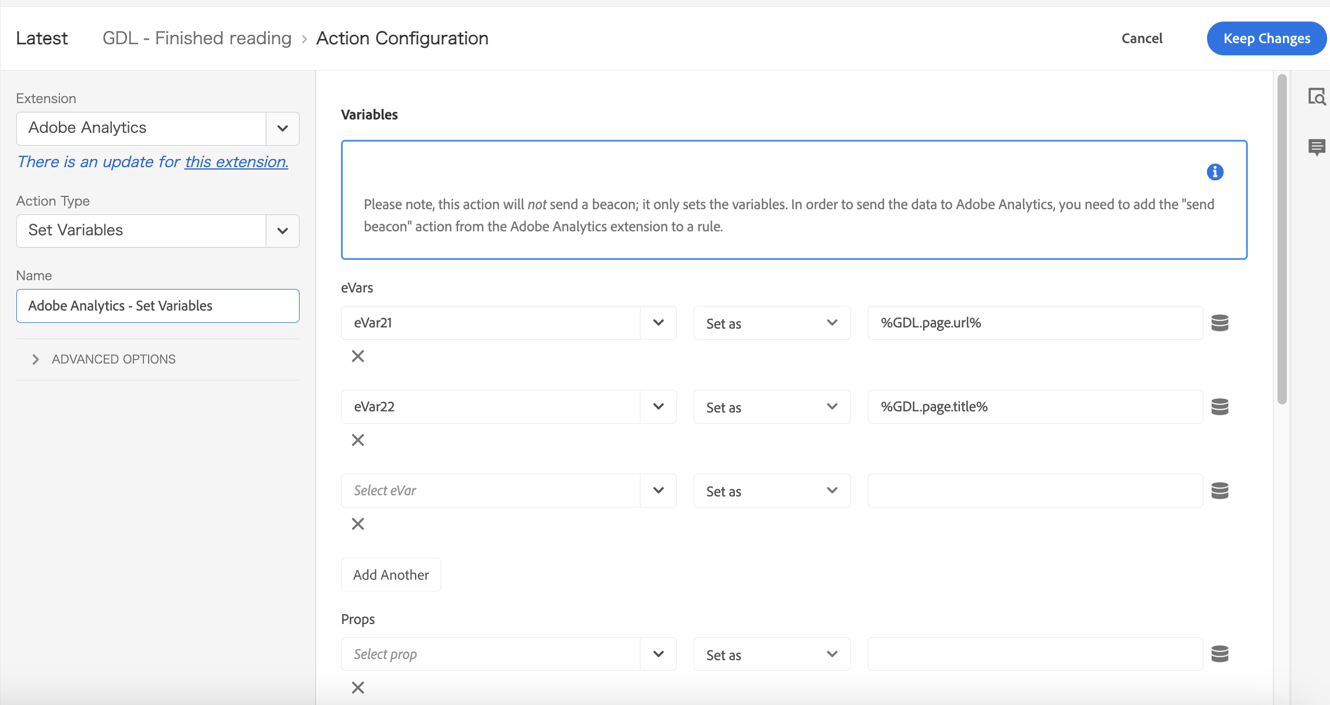The height and width of the screenshot is (705, 1330).
Task: Open data element picker for eVar22 value
Action: coord(1220,407)
